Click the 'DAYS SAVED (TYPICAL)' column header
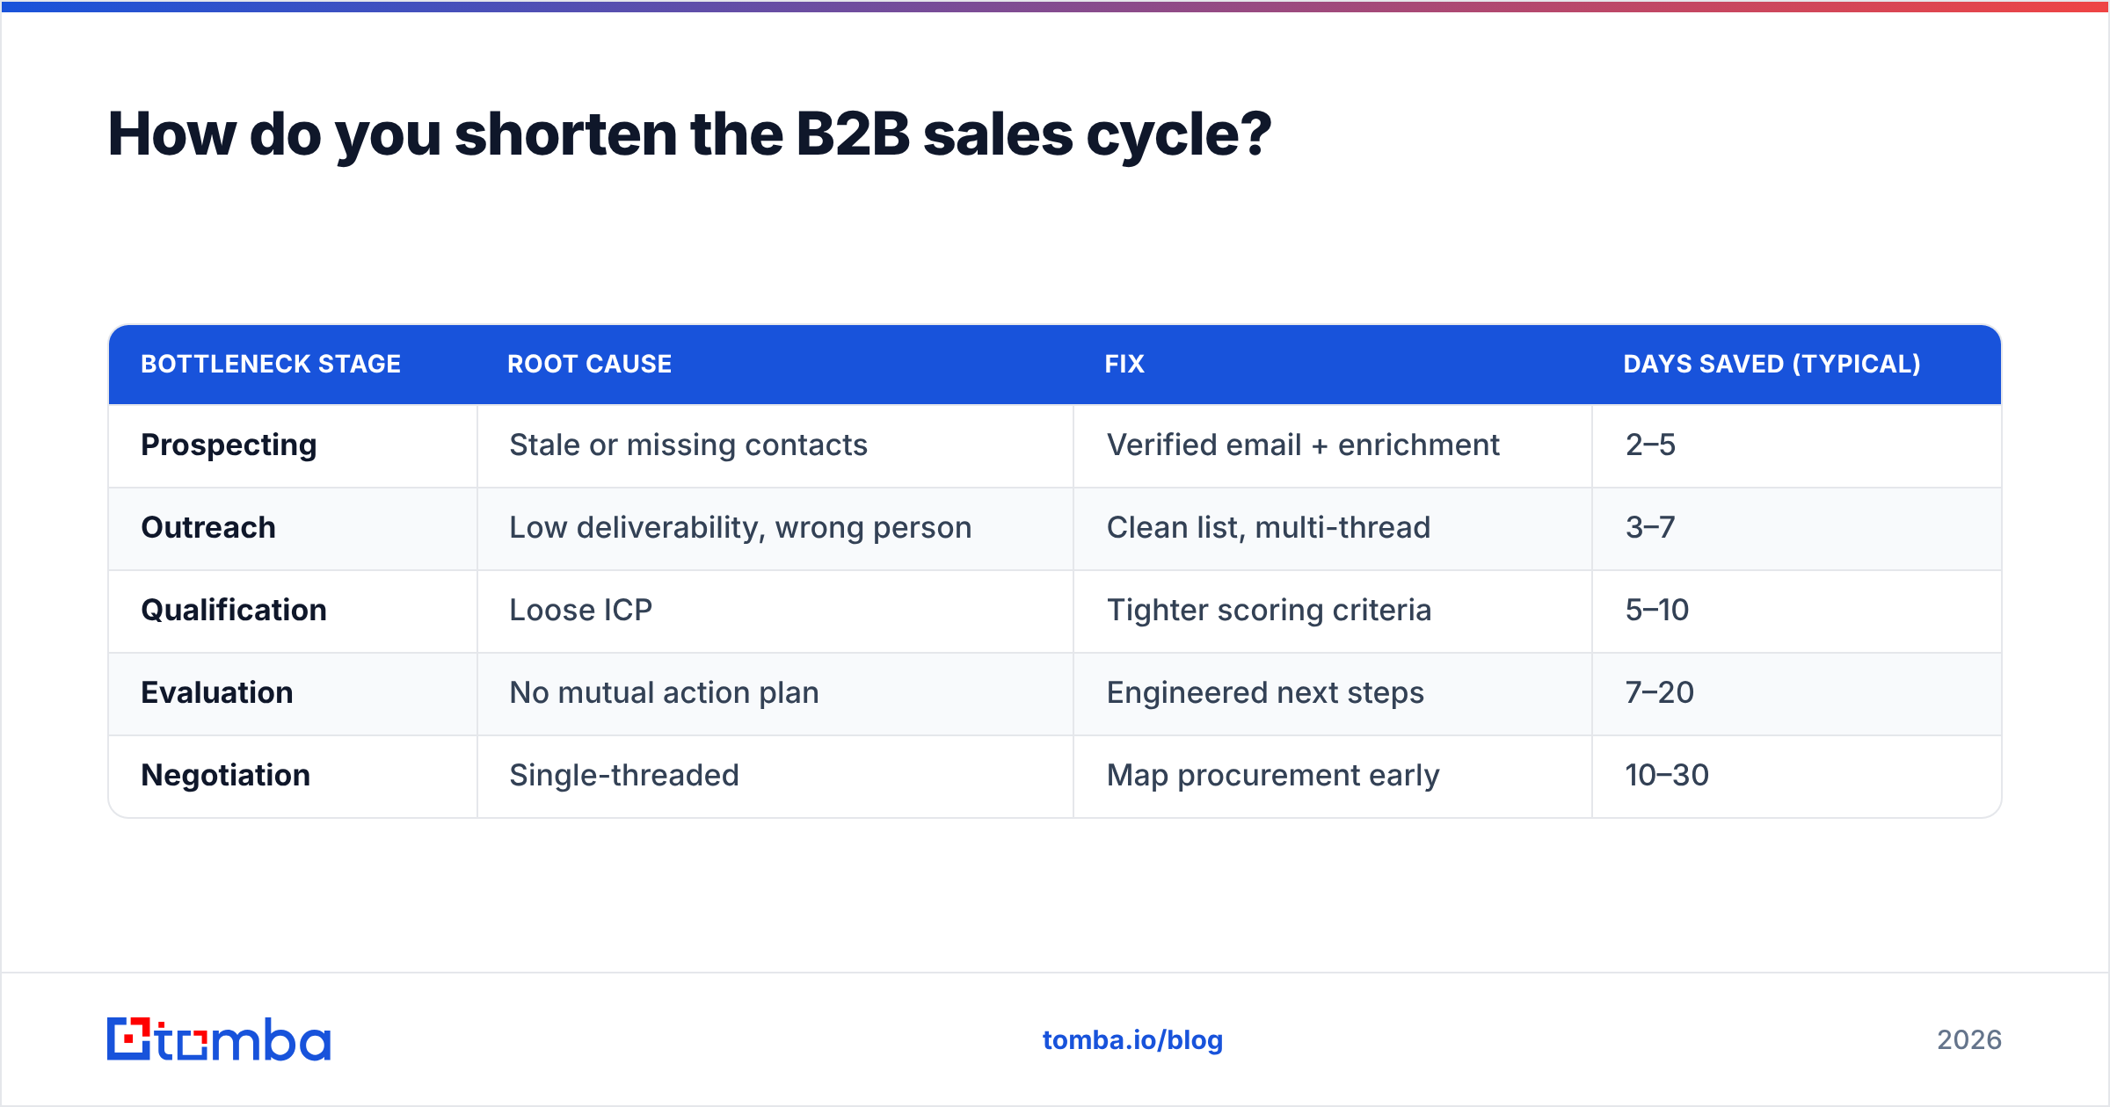The height and width of the screenshot is (1107, 2110). 1772,364
